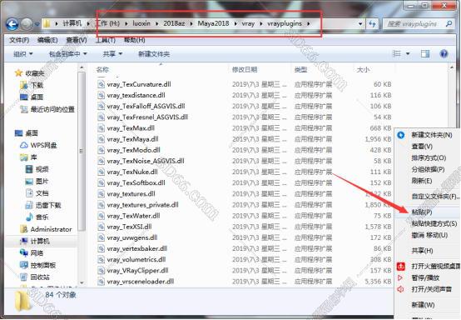Go back using the Back arrow button
The width and height of the screenshot is (461, 320).
pyautogui.click(x=12, y=24)
